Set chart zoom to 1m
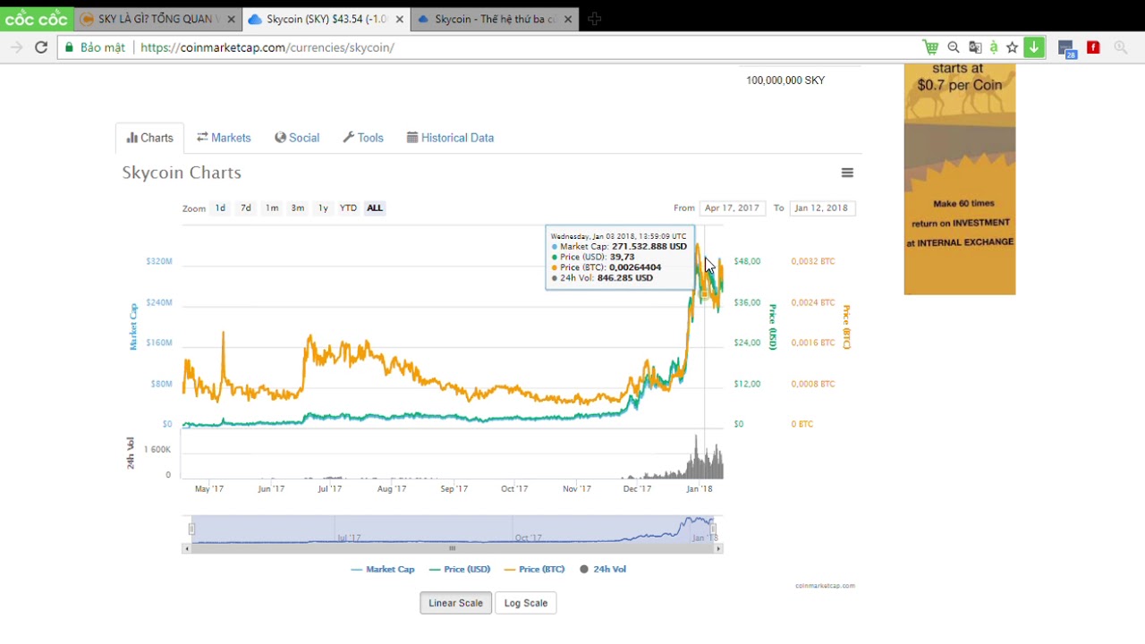1145x644 pixels. point(272,208)
